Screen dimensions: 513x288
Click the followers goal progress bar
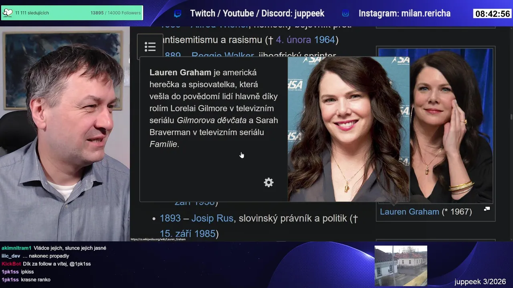point(72,13)
